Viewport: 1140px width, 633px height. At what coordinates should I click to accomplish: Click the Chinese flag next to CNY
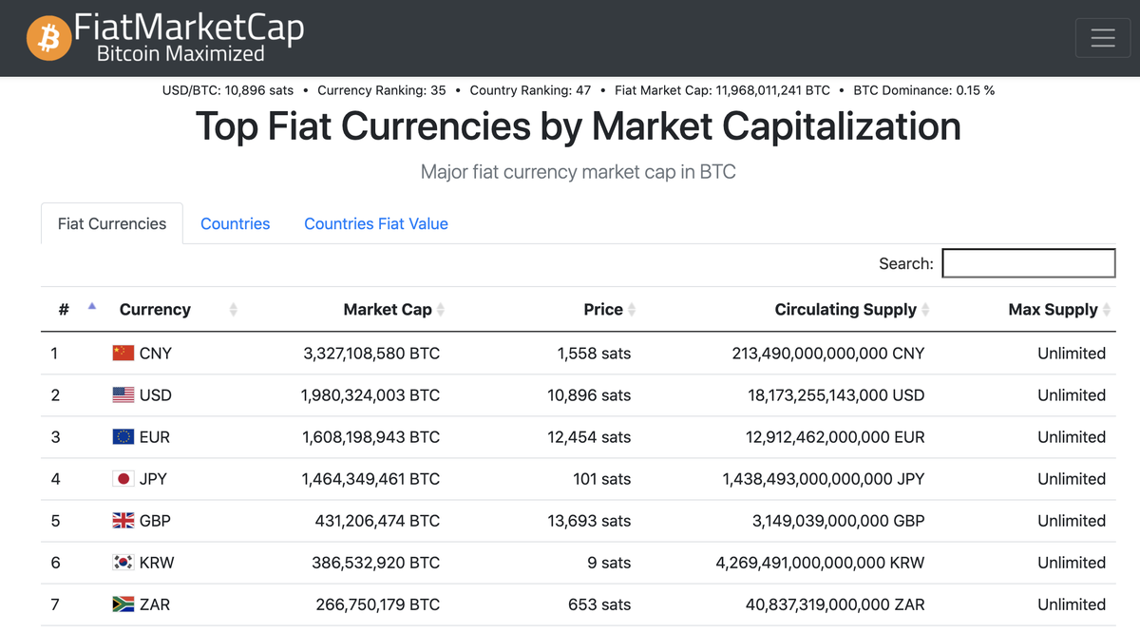point(123,353)
